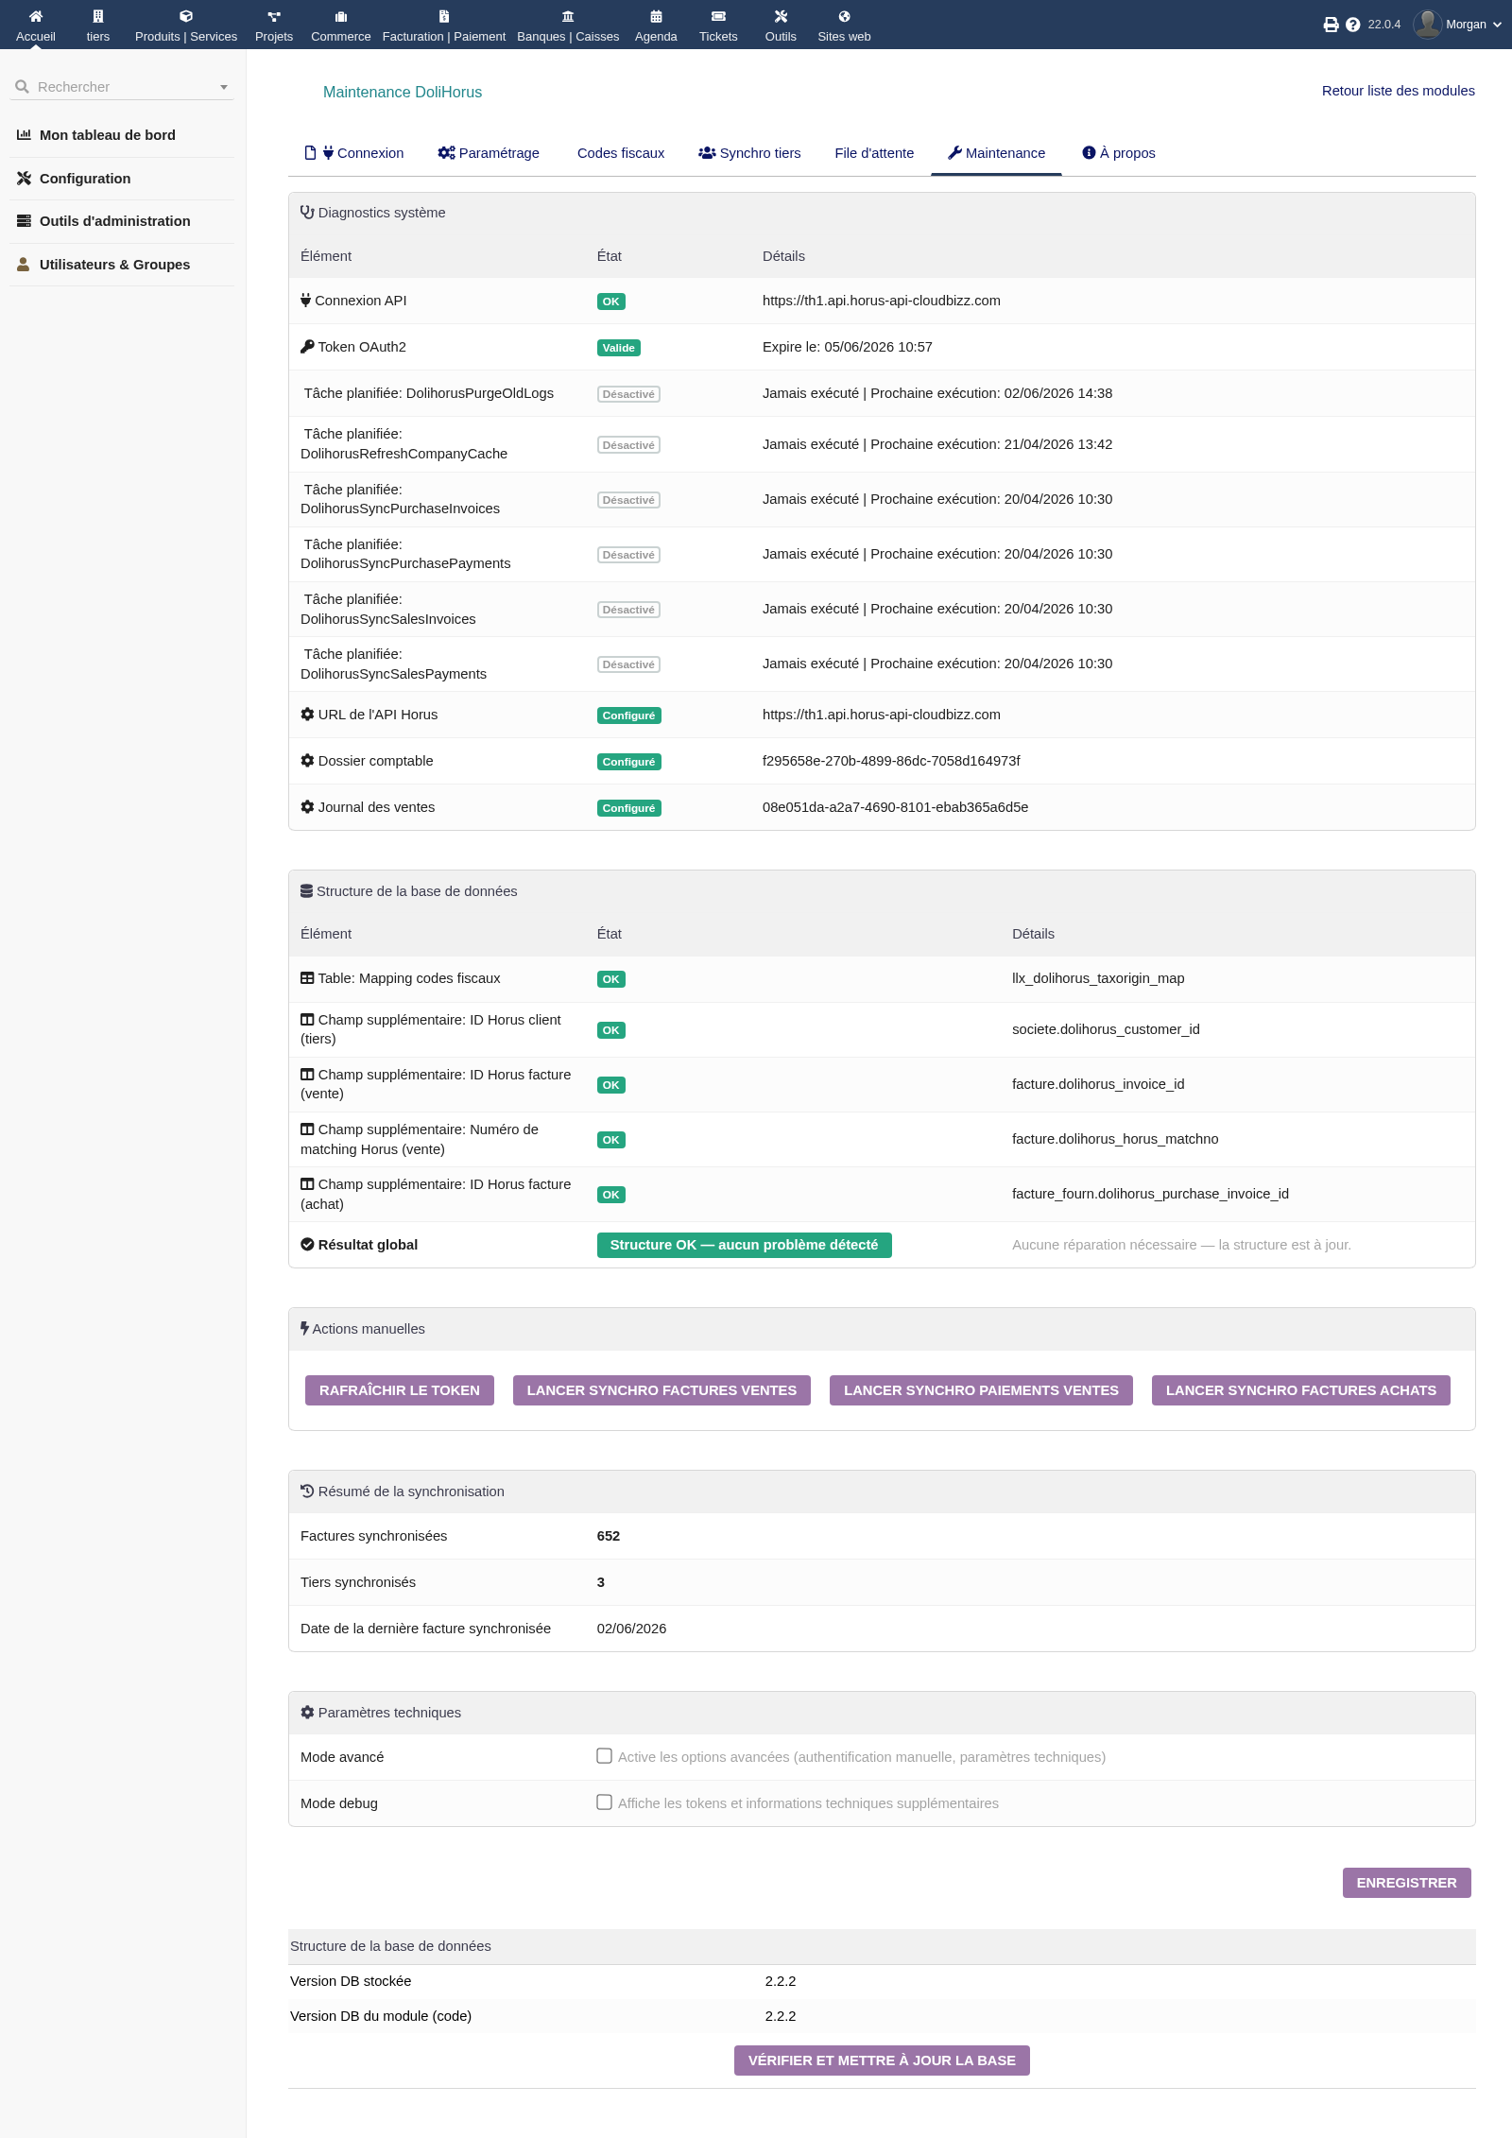Click Structure OK — aucun problème détecté badge
Screen dimensions: 1512x2138
tap(744, 1245)
